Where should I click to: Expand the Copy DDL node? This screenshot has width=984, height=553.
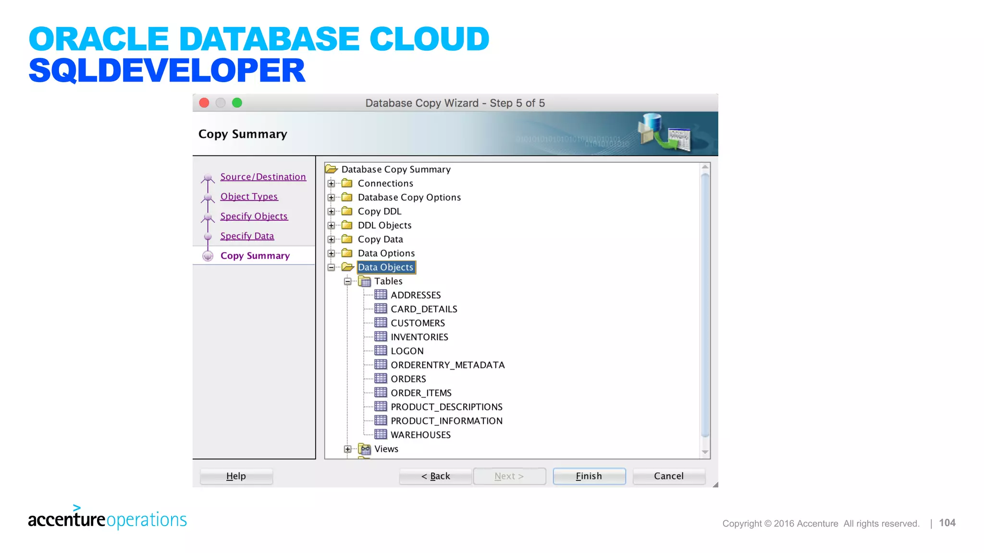pos(331,211)
